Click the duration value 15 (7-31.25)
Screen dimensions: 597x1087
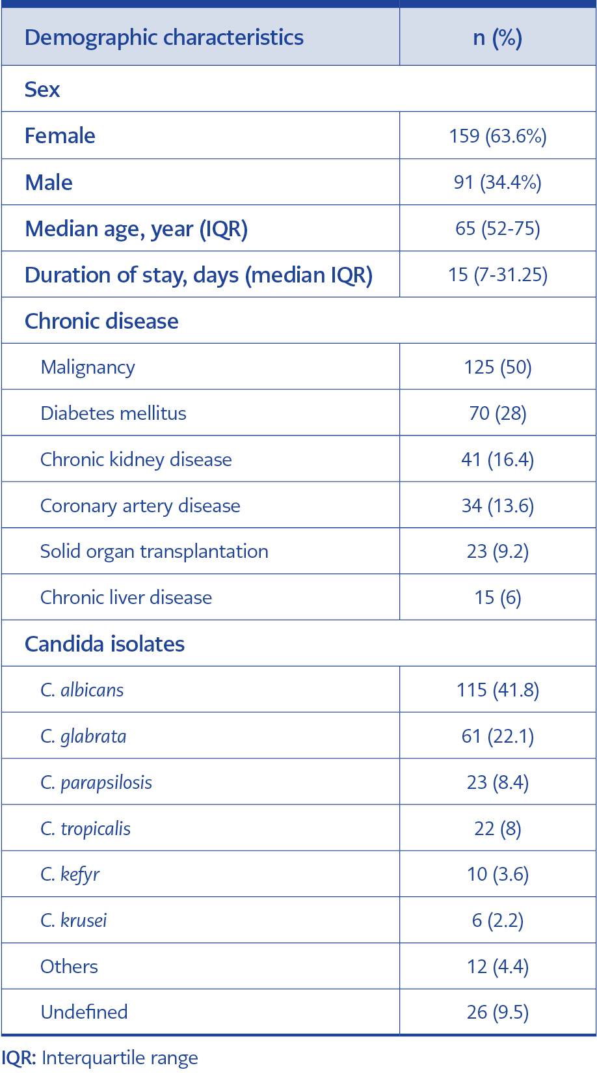click(497, 275)
